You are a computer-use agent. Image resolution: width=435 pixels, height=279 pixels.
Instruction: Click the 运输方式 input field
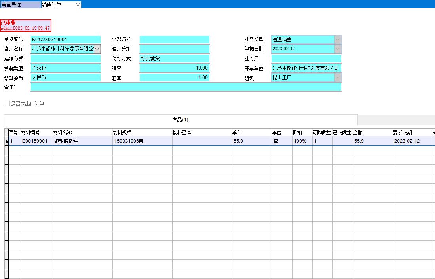(x=65, y=58)
